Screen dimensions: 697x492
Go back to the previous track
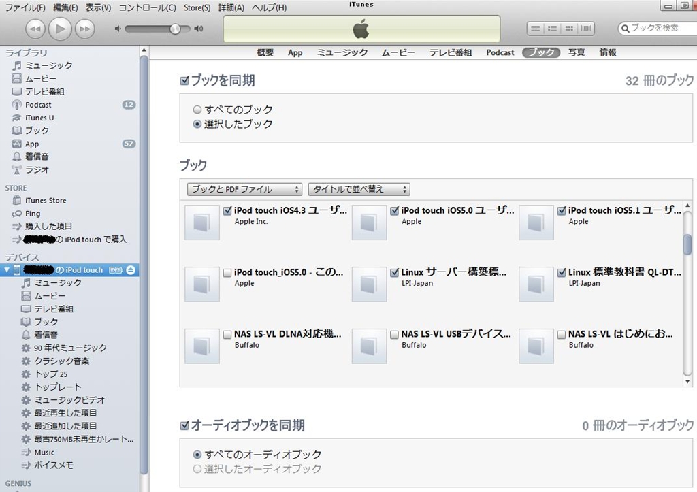pos(35,29)
